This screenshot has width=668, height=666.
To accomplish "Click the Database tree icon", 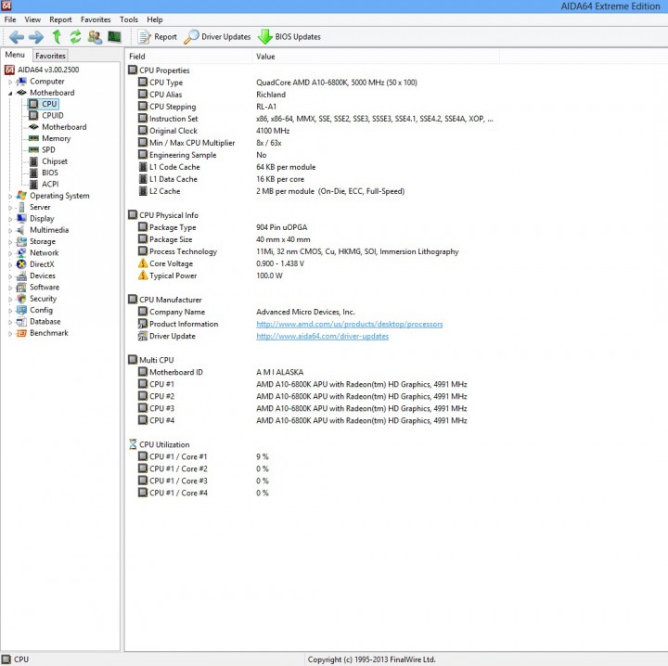I will click(21, 322).
